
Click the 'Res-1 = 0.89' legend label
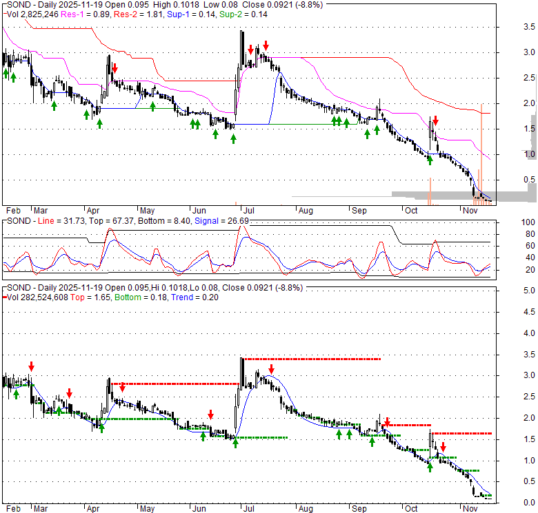(86, 14)
